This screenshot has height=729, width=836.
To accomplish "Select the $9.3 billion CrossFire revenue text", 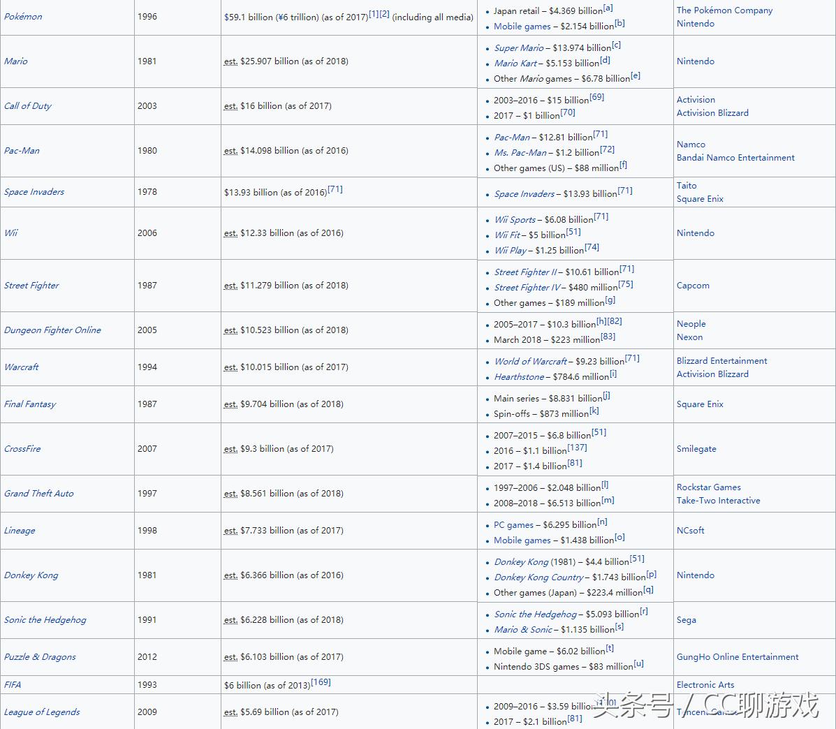I will point(279,449).
